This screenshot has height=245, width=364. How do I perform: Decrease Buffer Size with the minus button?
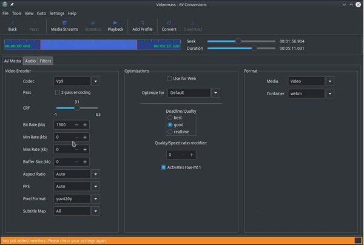(76, 162)
